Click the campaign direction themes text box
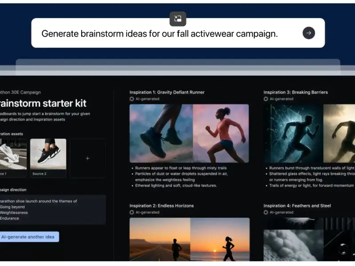This screenshot has width=355, height=266. pos(53,210)
